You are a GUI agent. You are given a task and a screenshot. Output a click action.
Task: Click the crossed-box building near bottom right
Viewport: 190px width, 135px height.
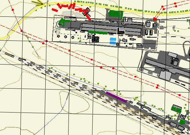click(x=182, y=117)
